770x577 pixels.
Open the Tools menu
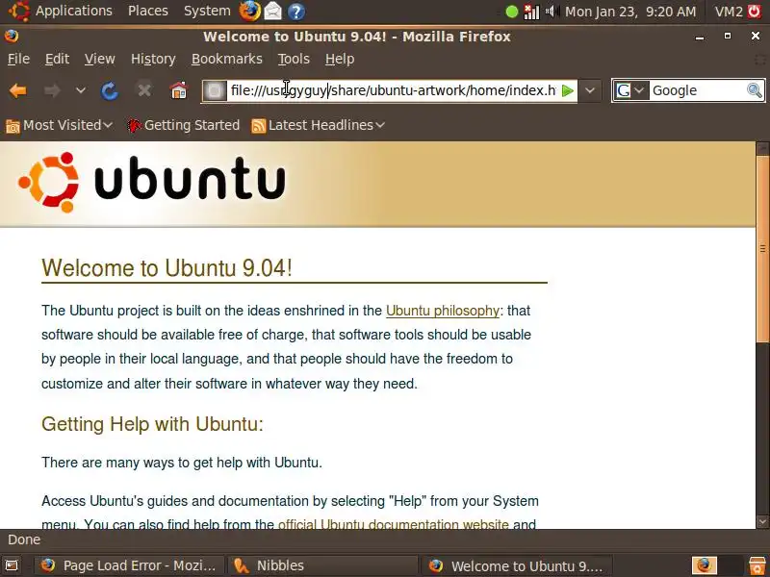294,59
